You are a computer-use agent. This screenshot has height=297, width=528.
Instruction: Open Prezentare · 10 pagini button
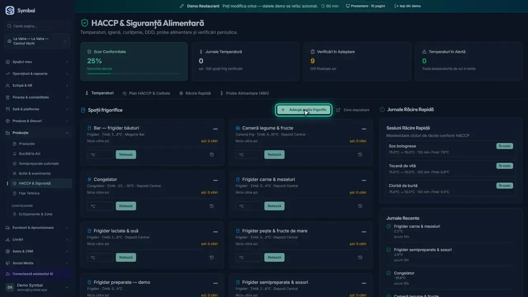pos(365,6)
